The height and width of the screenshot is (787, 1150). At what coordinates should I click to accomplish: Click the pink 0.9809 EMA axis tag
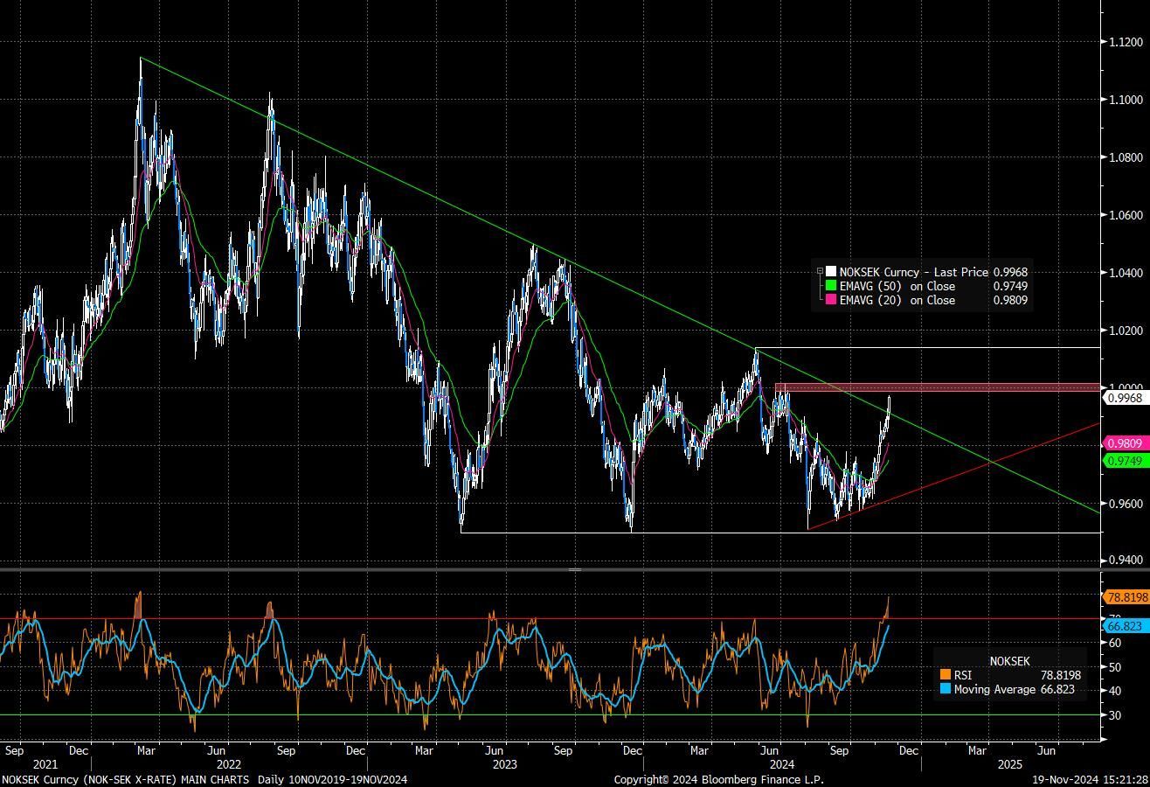pyautogui.click(x=1126, y=444)
